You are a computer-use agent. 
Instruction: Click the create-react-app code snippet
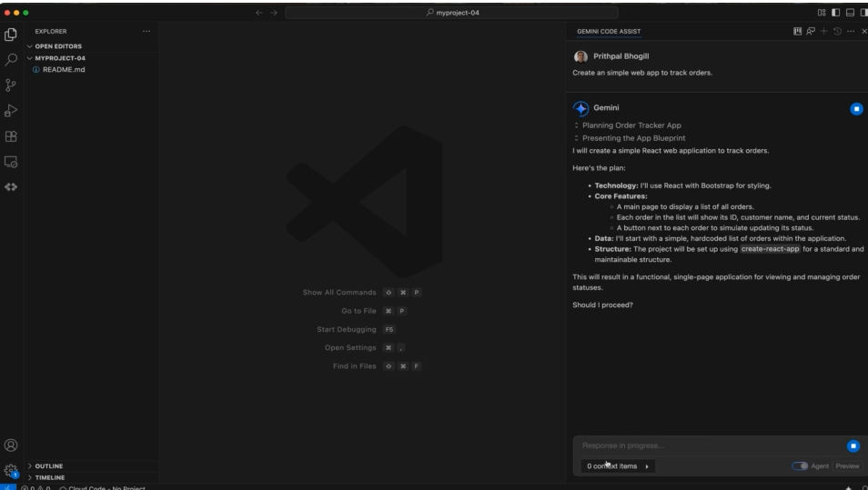(770, 249)
